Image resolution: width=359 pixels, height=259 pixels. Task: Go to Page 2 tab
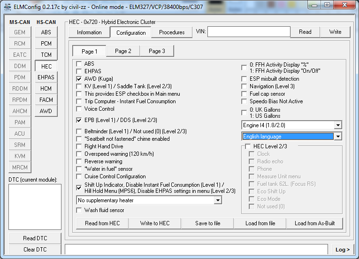pyautogui.click(x=123, y=51)
